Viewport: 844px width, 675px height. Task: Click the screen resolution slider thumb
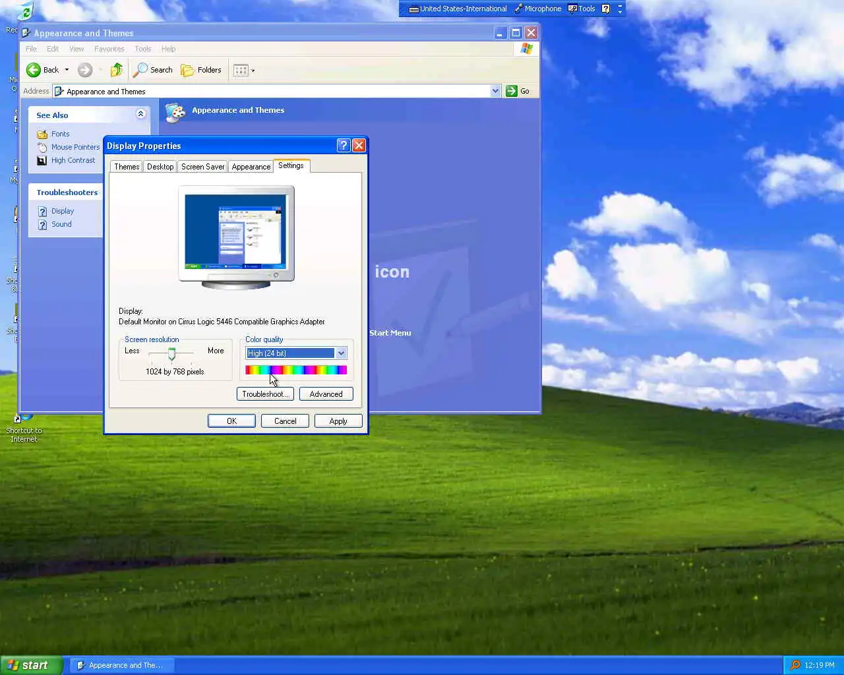(171, 354)
